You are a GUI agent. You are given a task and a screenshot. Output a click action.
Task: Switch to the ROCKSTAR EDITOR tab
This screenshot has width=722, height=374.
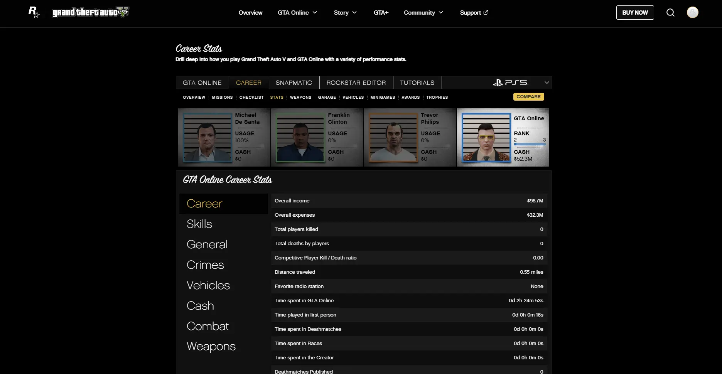(356, 83)
